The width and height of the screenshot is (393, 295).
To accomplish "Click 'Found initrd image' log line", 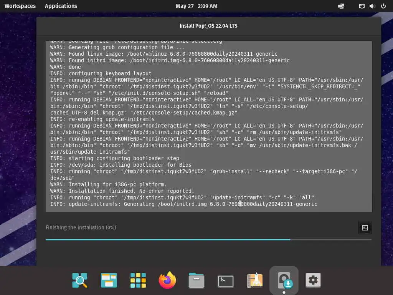I will 170,60.
